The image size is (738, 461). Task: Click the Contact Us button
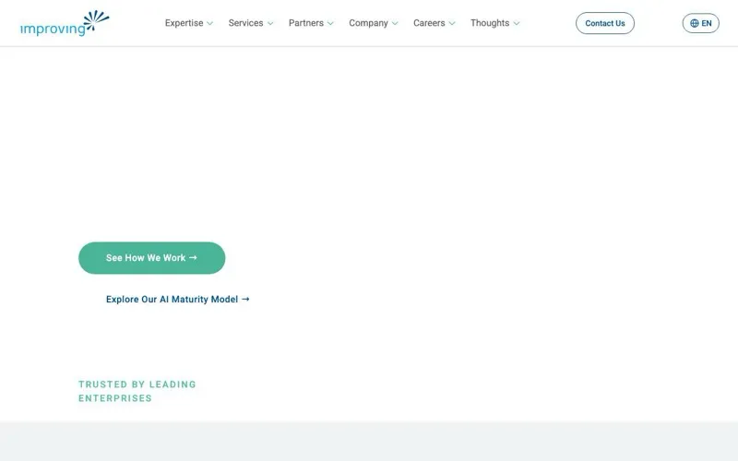[605, 23]
